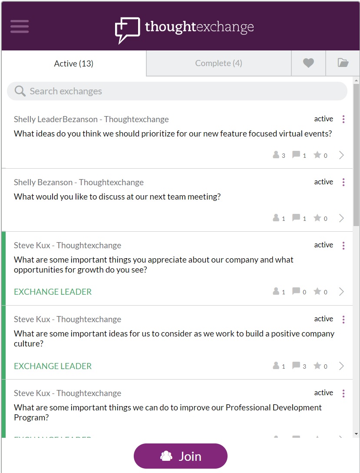The height and width of the screenshot is (473, 360).
Task: Open the positive company culture question
Action: tap(174, 339)
